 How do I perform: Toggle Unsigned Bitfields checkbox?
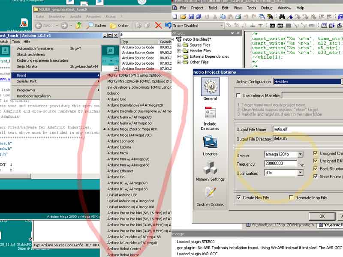coord(316,161)
